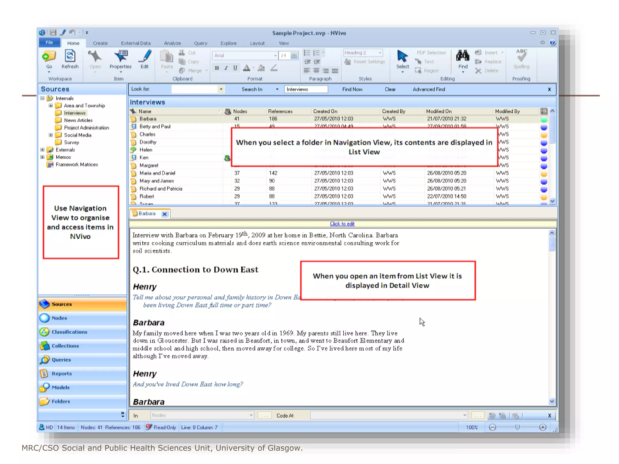Image resolution: width=619 pixels, height=464 pixels.
Task: Open the Heading 2 styles dropdown
Action: tap(380, 53)
